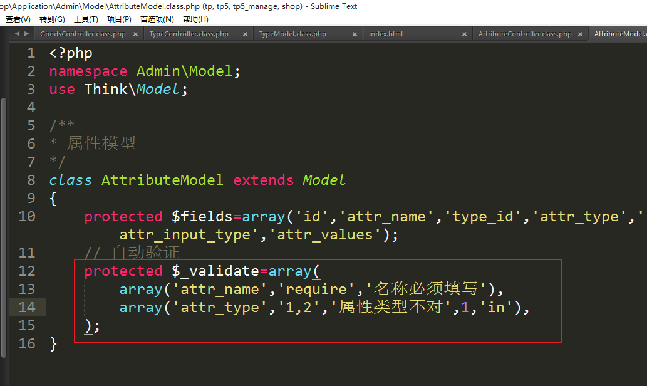The height and width of the screenshot is (386, 647).
Task: Open the 转到(G) menu
Action: pyautogui.click(x=52, y=19)
